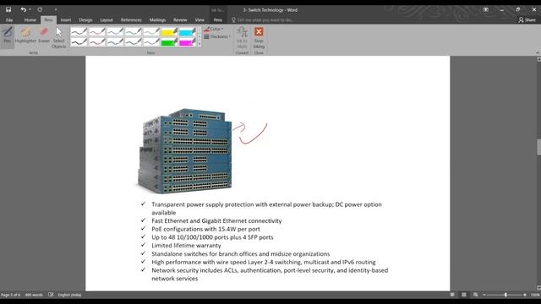Switch to the Review tab
The image size is (541, 304).
180,20
